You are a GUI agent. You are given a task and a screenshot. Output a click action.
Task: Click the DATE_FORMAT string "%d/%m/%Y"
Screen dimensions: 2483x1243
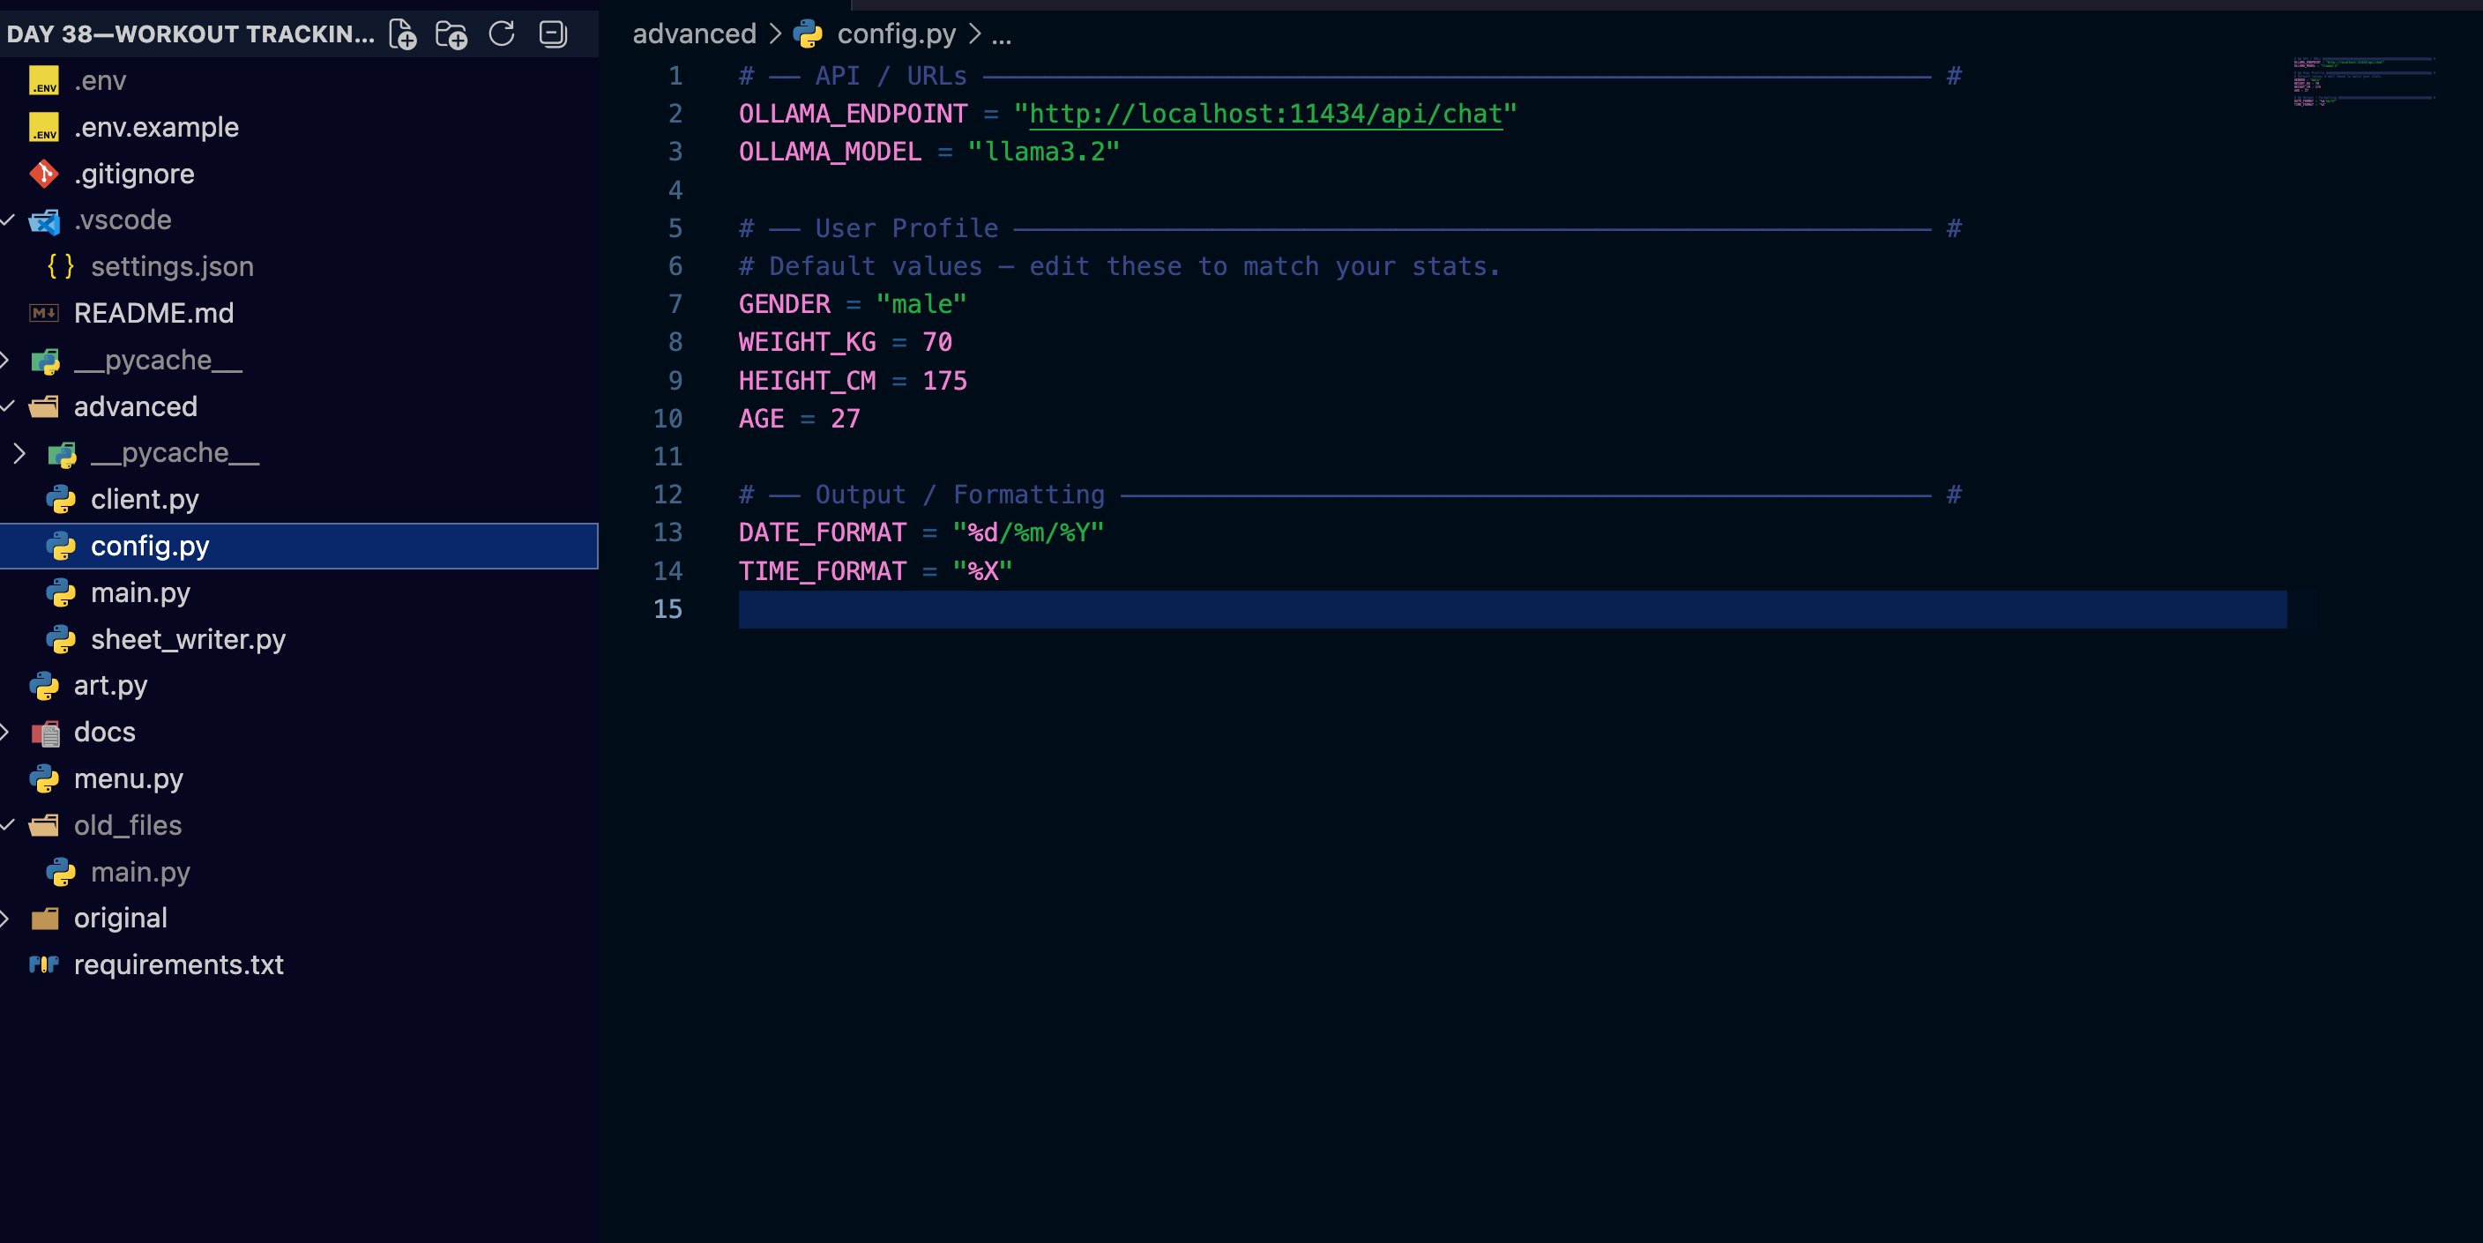(1027, 532)
